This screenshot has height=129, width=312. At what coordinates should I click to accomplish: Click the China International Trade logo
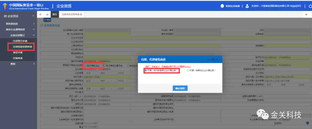click(x=5, y=6)
